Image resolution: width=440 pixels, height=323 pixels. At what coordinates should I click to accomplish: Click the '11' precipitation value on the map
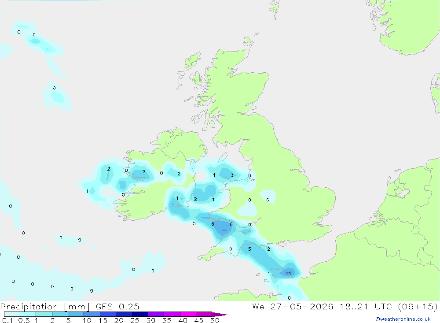coord(288,273)
